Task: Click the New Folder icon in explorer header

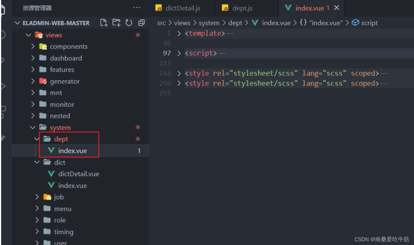Action: click(116, 23)
